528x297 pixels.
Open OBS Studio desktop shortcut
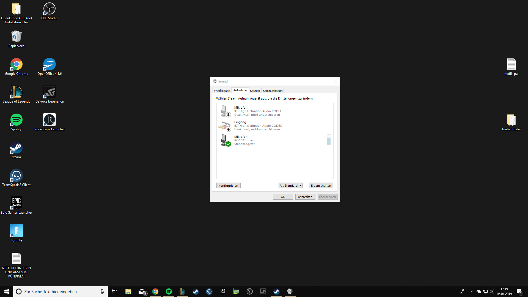pos(49,12)
